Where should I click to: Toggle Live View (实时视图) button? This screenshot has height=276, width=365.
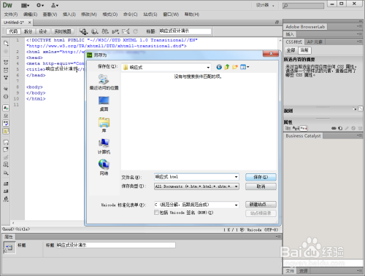(x=63, y=31)
